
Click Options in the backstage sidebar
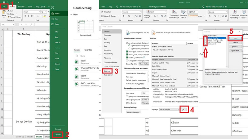click(x=58, y=134)
